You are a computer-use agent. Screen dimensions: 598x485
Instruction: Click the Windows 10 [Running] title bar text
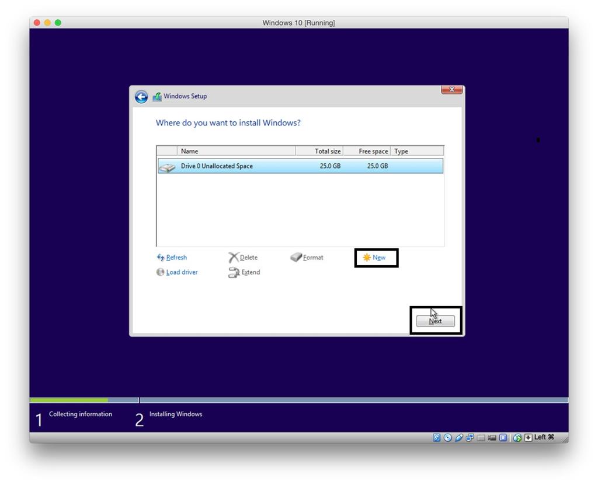tap(298, 23)
